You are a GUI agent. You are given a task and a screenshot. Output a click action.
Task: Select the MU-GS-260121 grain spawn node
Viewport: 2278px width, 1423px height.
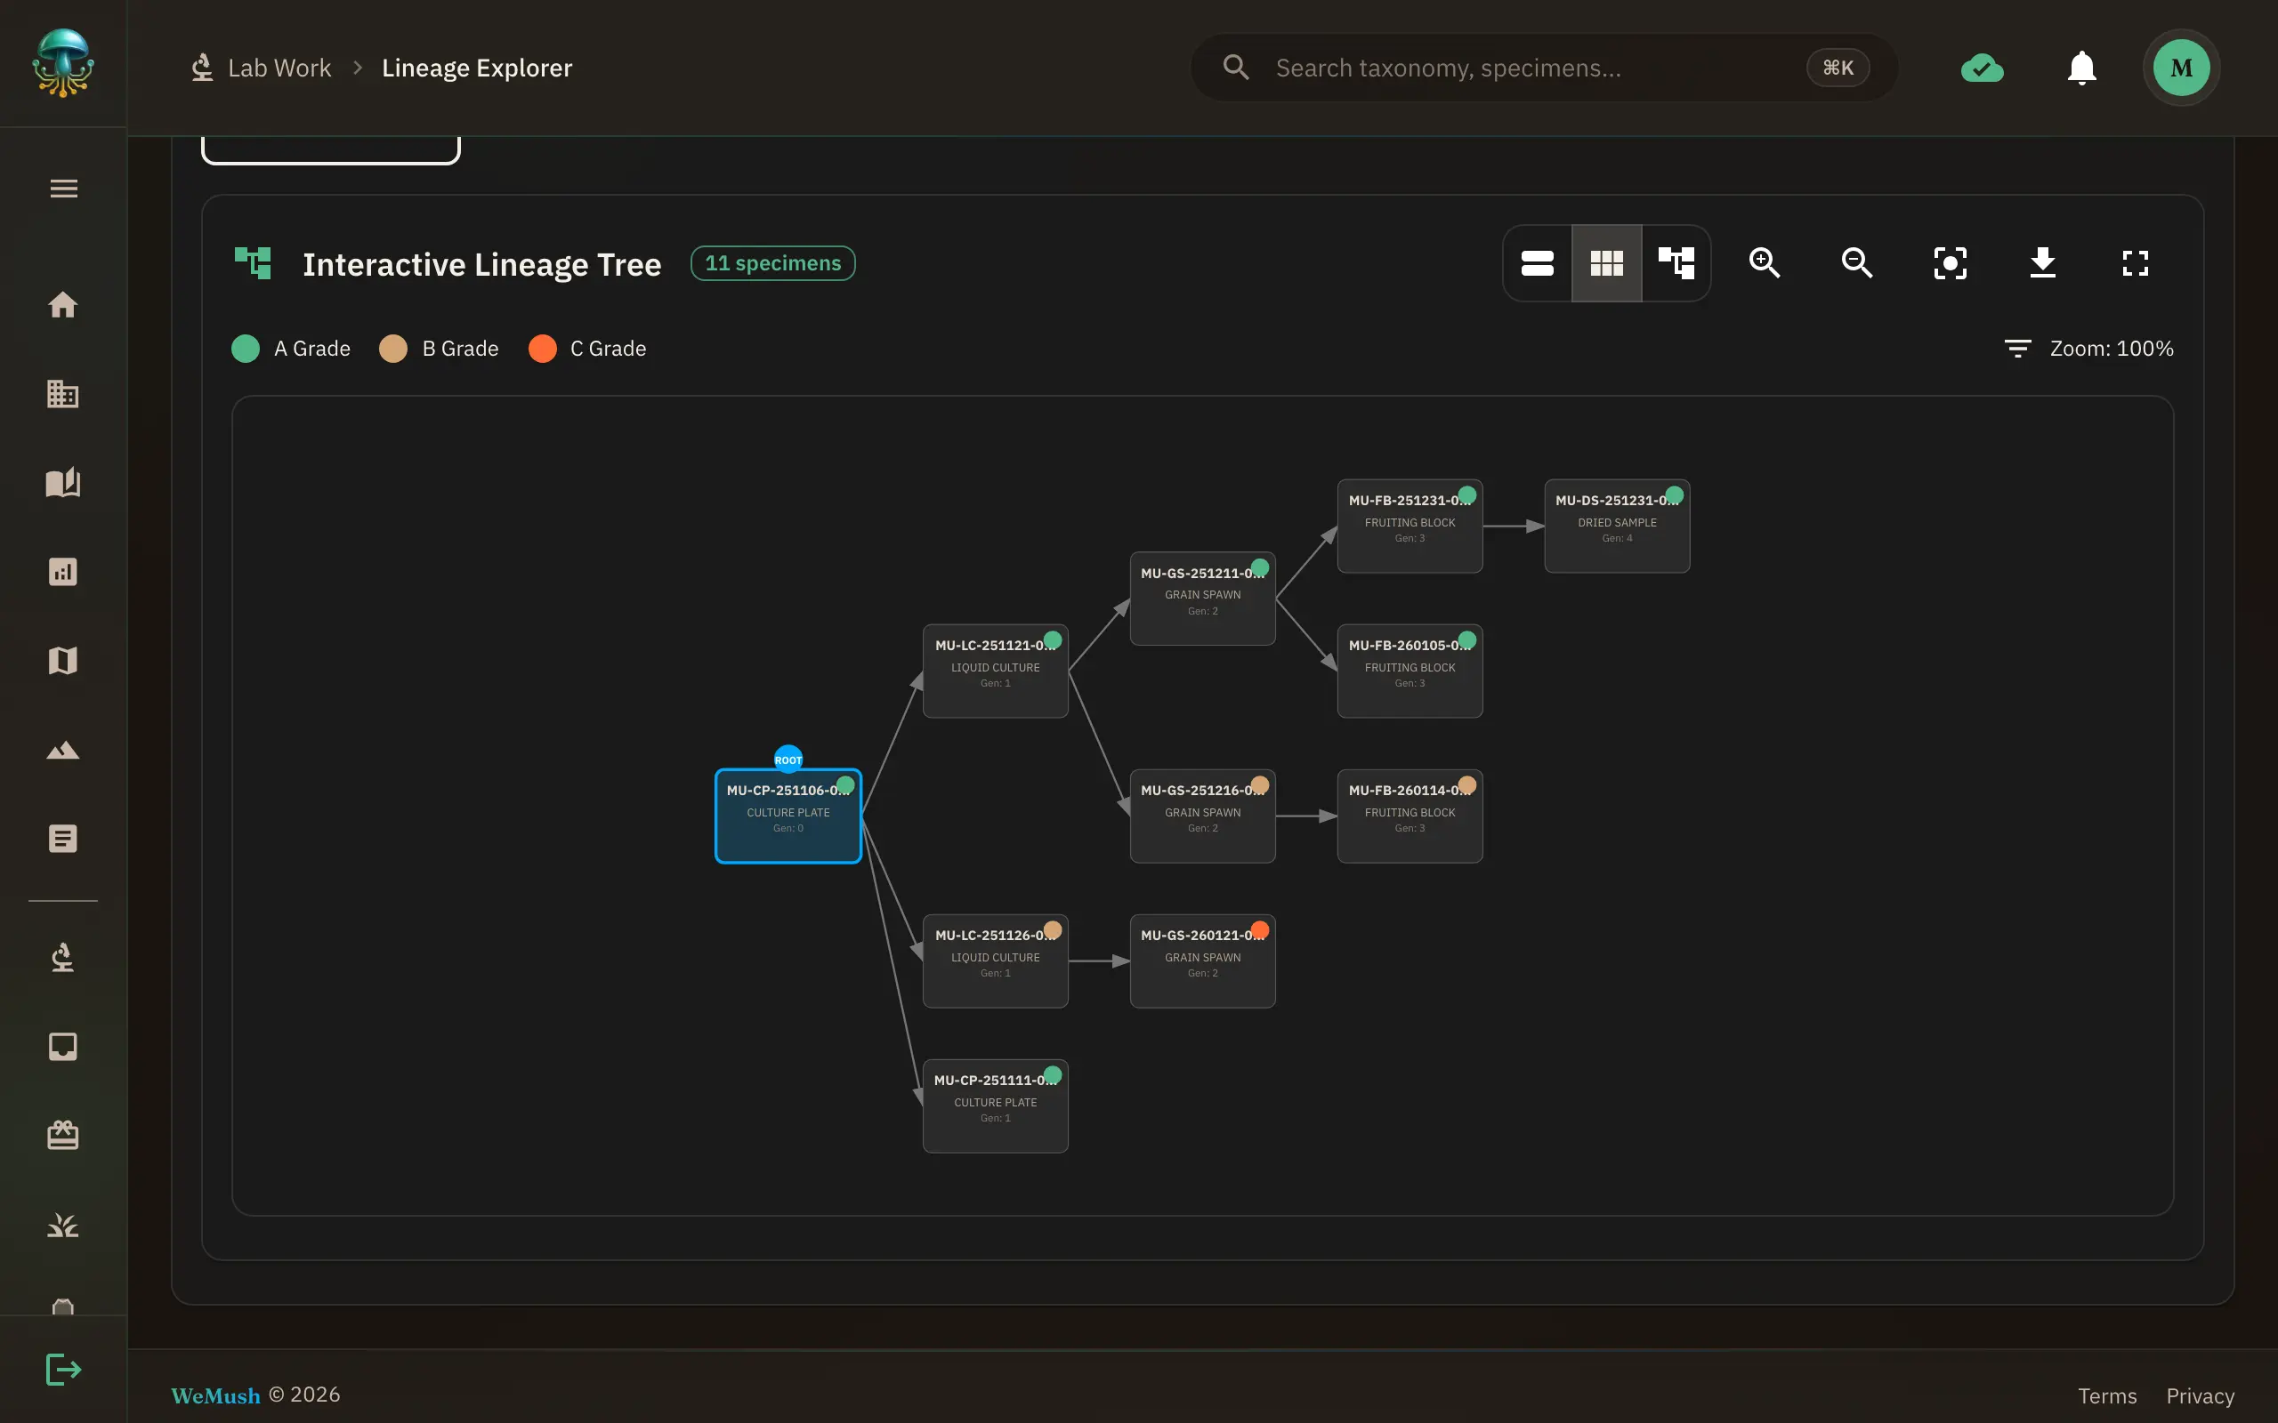point(1202,961)
